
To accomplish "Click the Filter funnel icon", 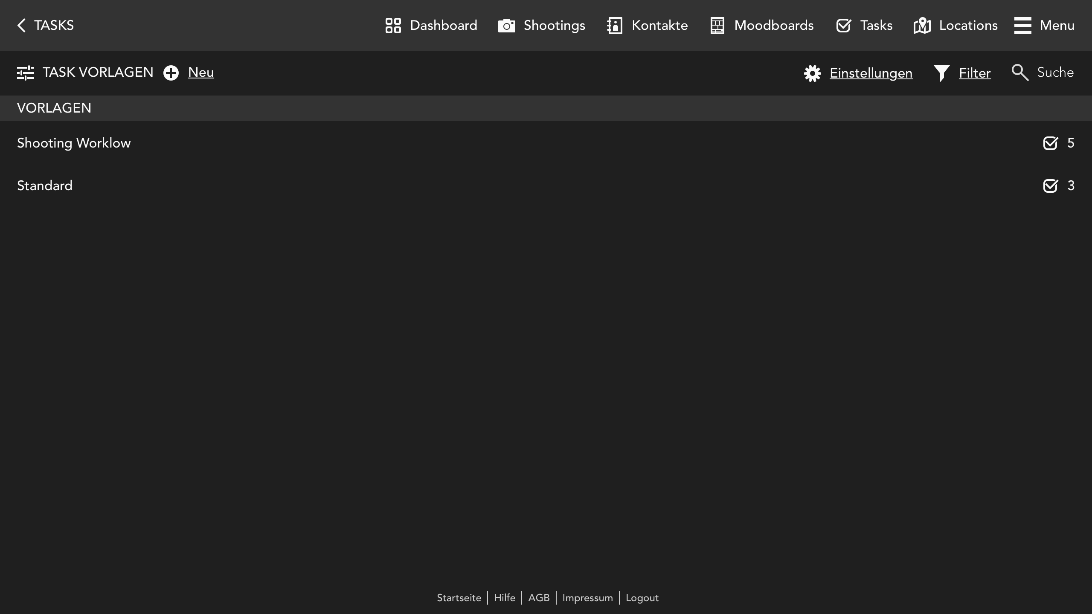I will tap(941, 73).
